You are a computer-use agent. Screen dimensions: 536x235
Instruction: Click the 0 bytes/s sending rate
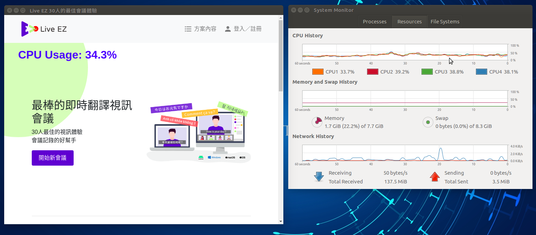click(501, 173)
